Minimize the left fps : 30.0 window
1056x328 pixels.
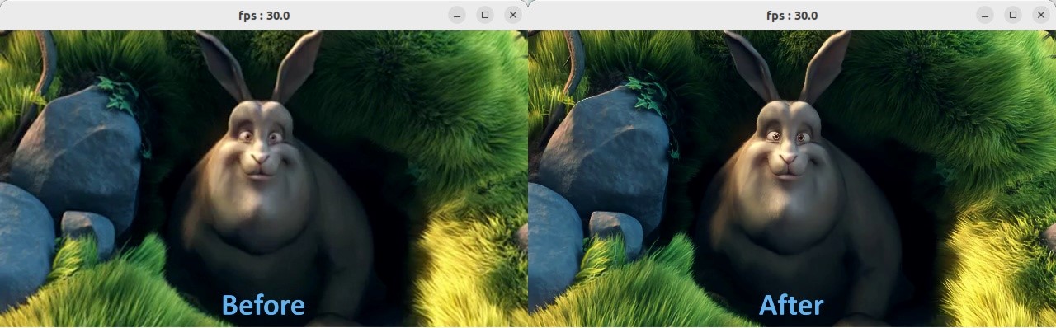[457, 15]
